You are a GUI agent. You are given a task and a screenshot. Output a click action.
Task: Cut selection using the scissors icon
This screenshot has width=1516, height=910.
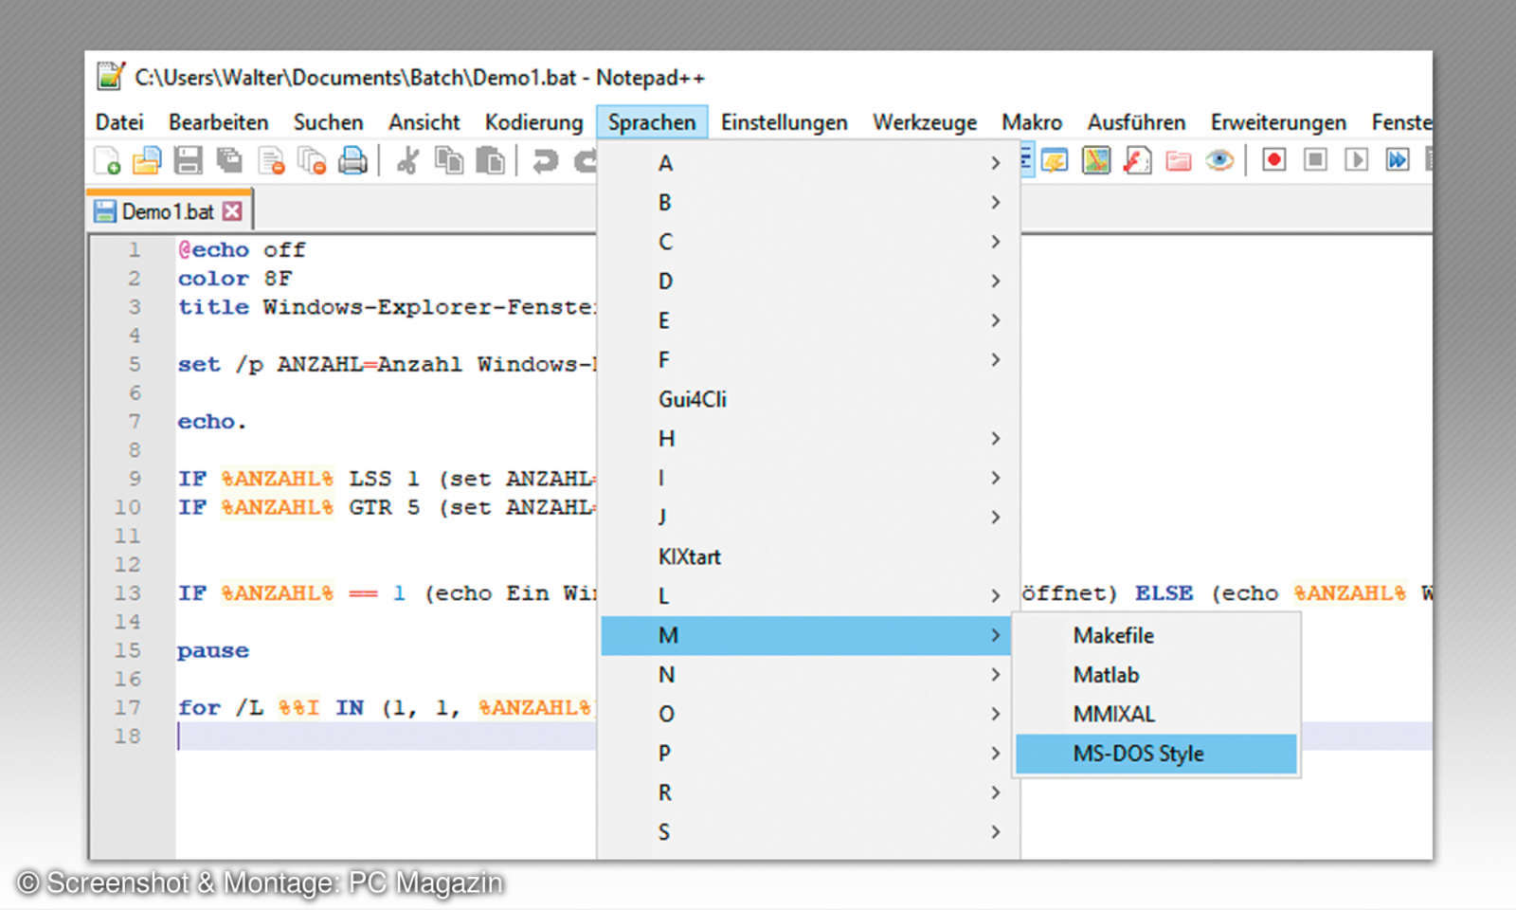click(x=407, y=161)
